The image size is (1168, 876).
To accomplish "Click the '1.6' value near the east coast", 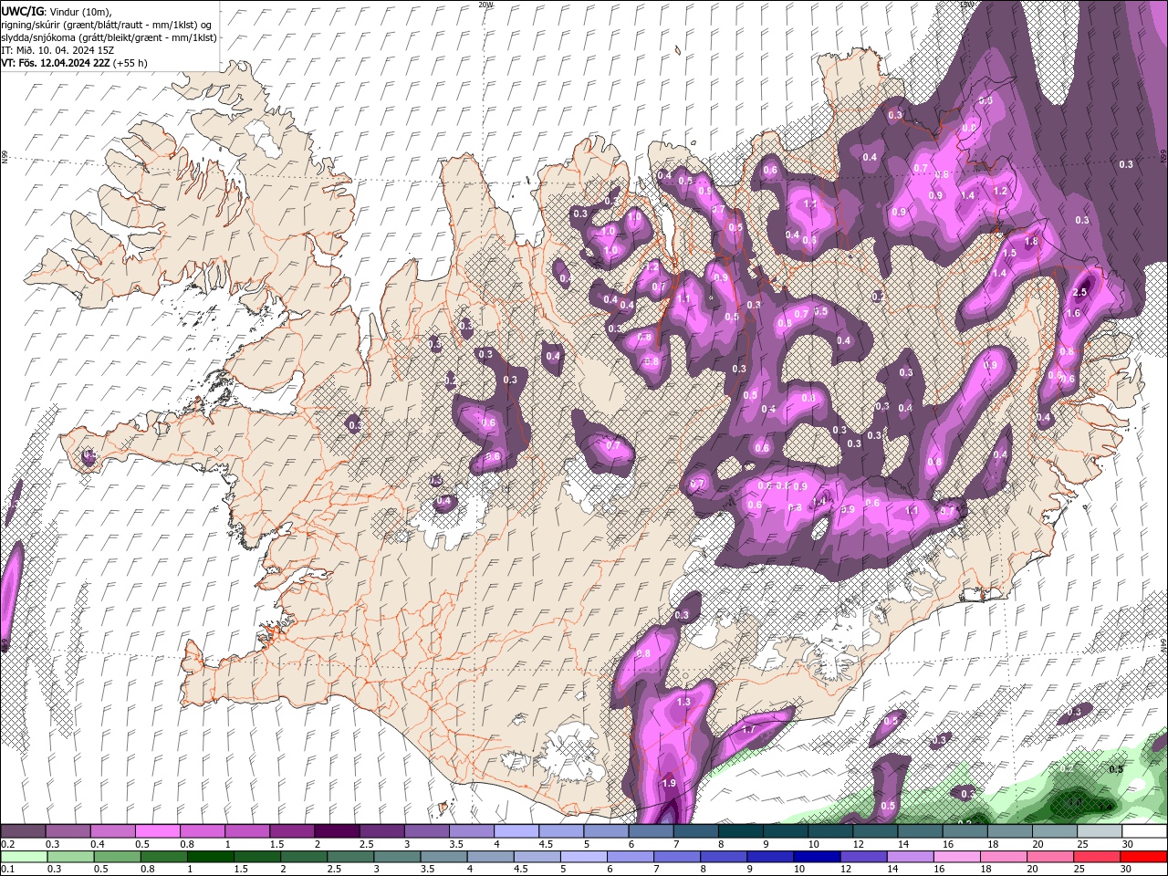I will click(x=1073, y=313).
